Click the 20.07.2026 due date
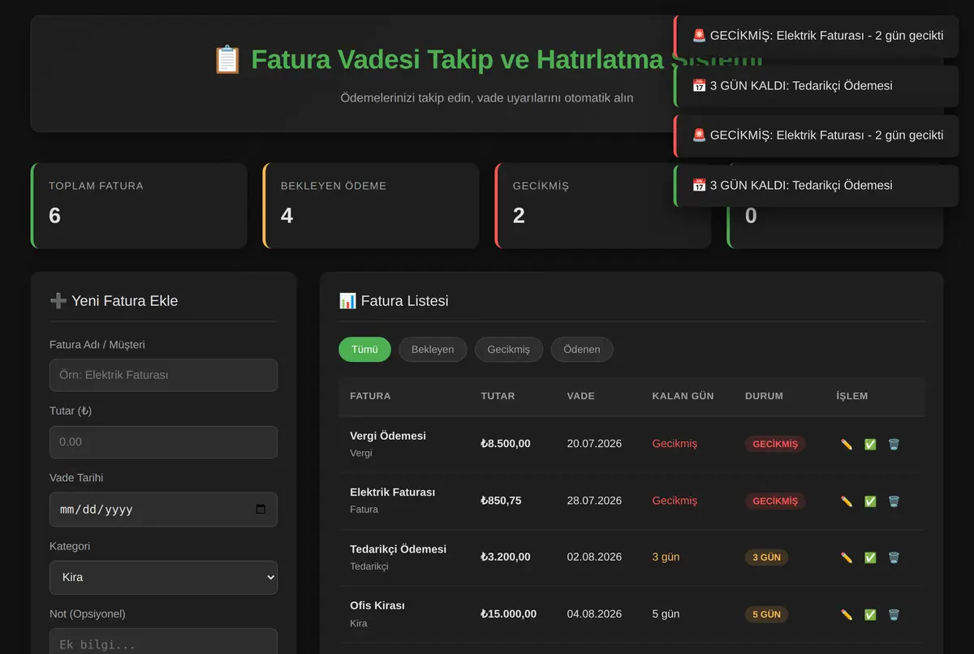Screen dimensions: 974x654 pyautogui.click(x=594, y=444)
